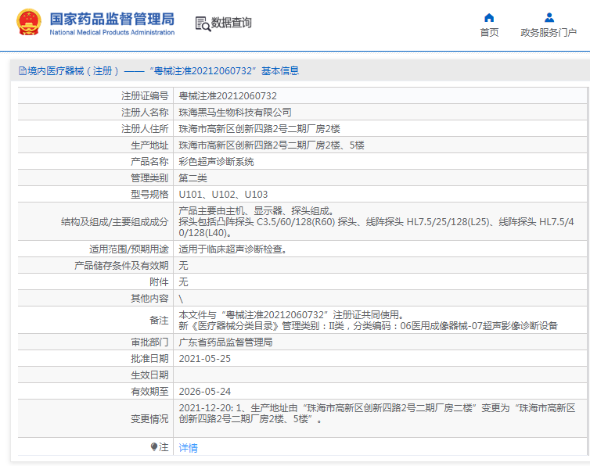Click the 国家药品监督管理局 site title
The image size is (590, 466).
coord(111,20)
